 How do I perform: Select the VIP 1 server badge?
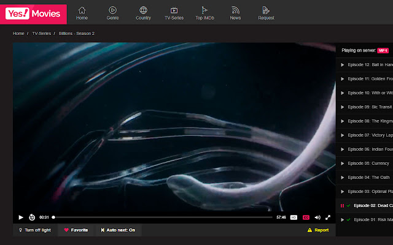click(x=383, y=50)
